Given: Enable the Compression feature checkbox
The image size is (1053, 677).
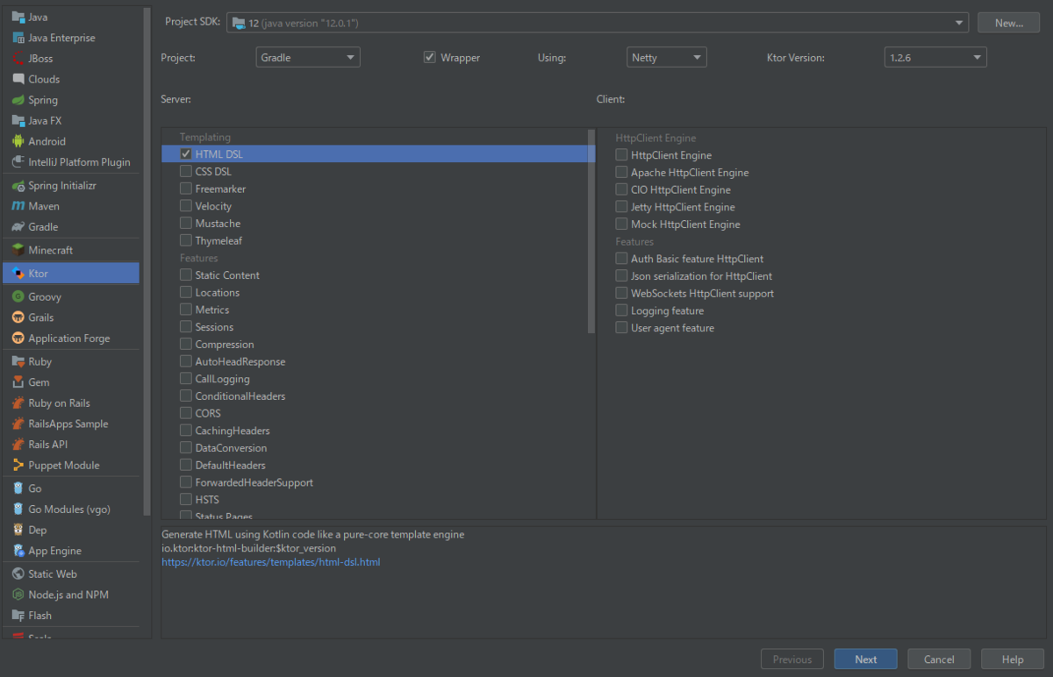Looking at the screenshot, I should click(186, 345).
